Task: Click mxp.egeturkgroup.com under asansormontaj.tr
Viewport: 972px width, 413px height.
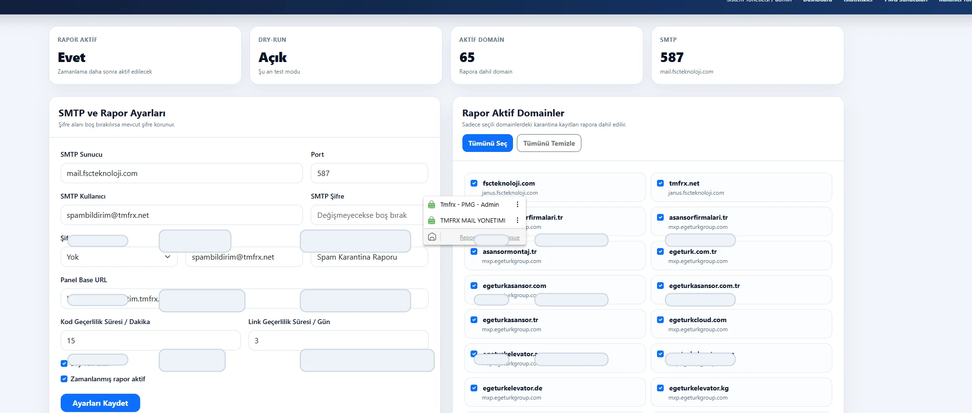Action: click(x=512, y=261)
